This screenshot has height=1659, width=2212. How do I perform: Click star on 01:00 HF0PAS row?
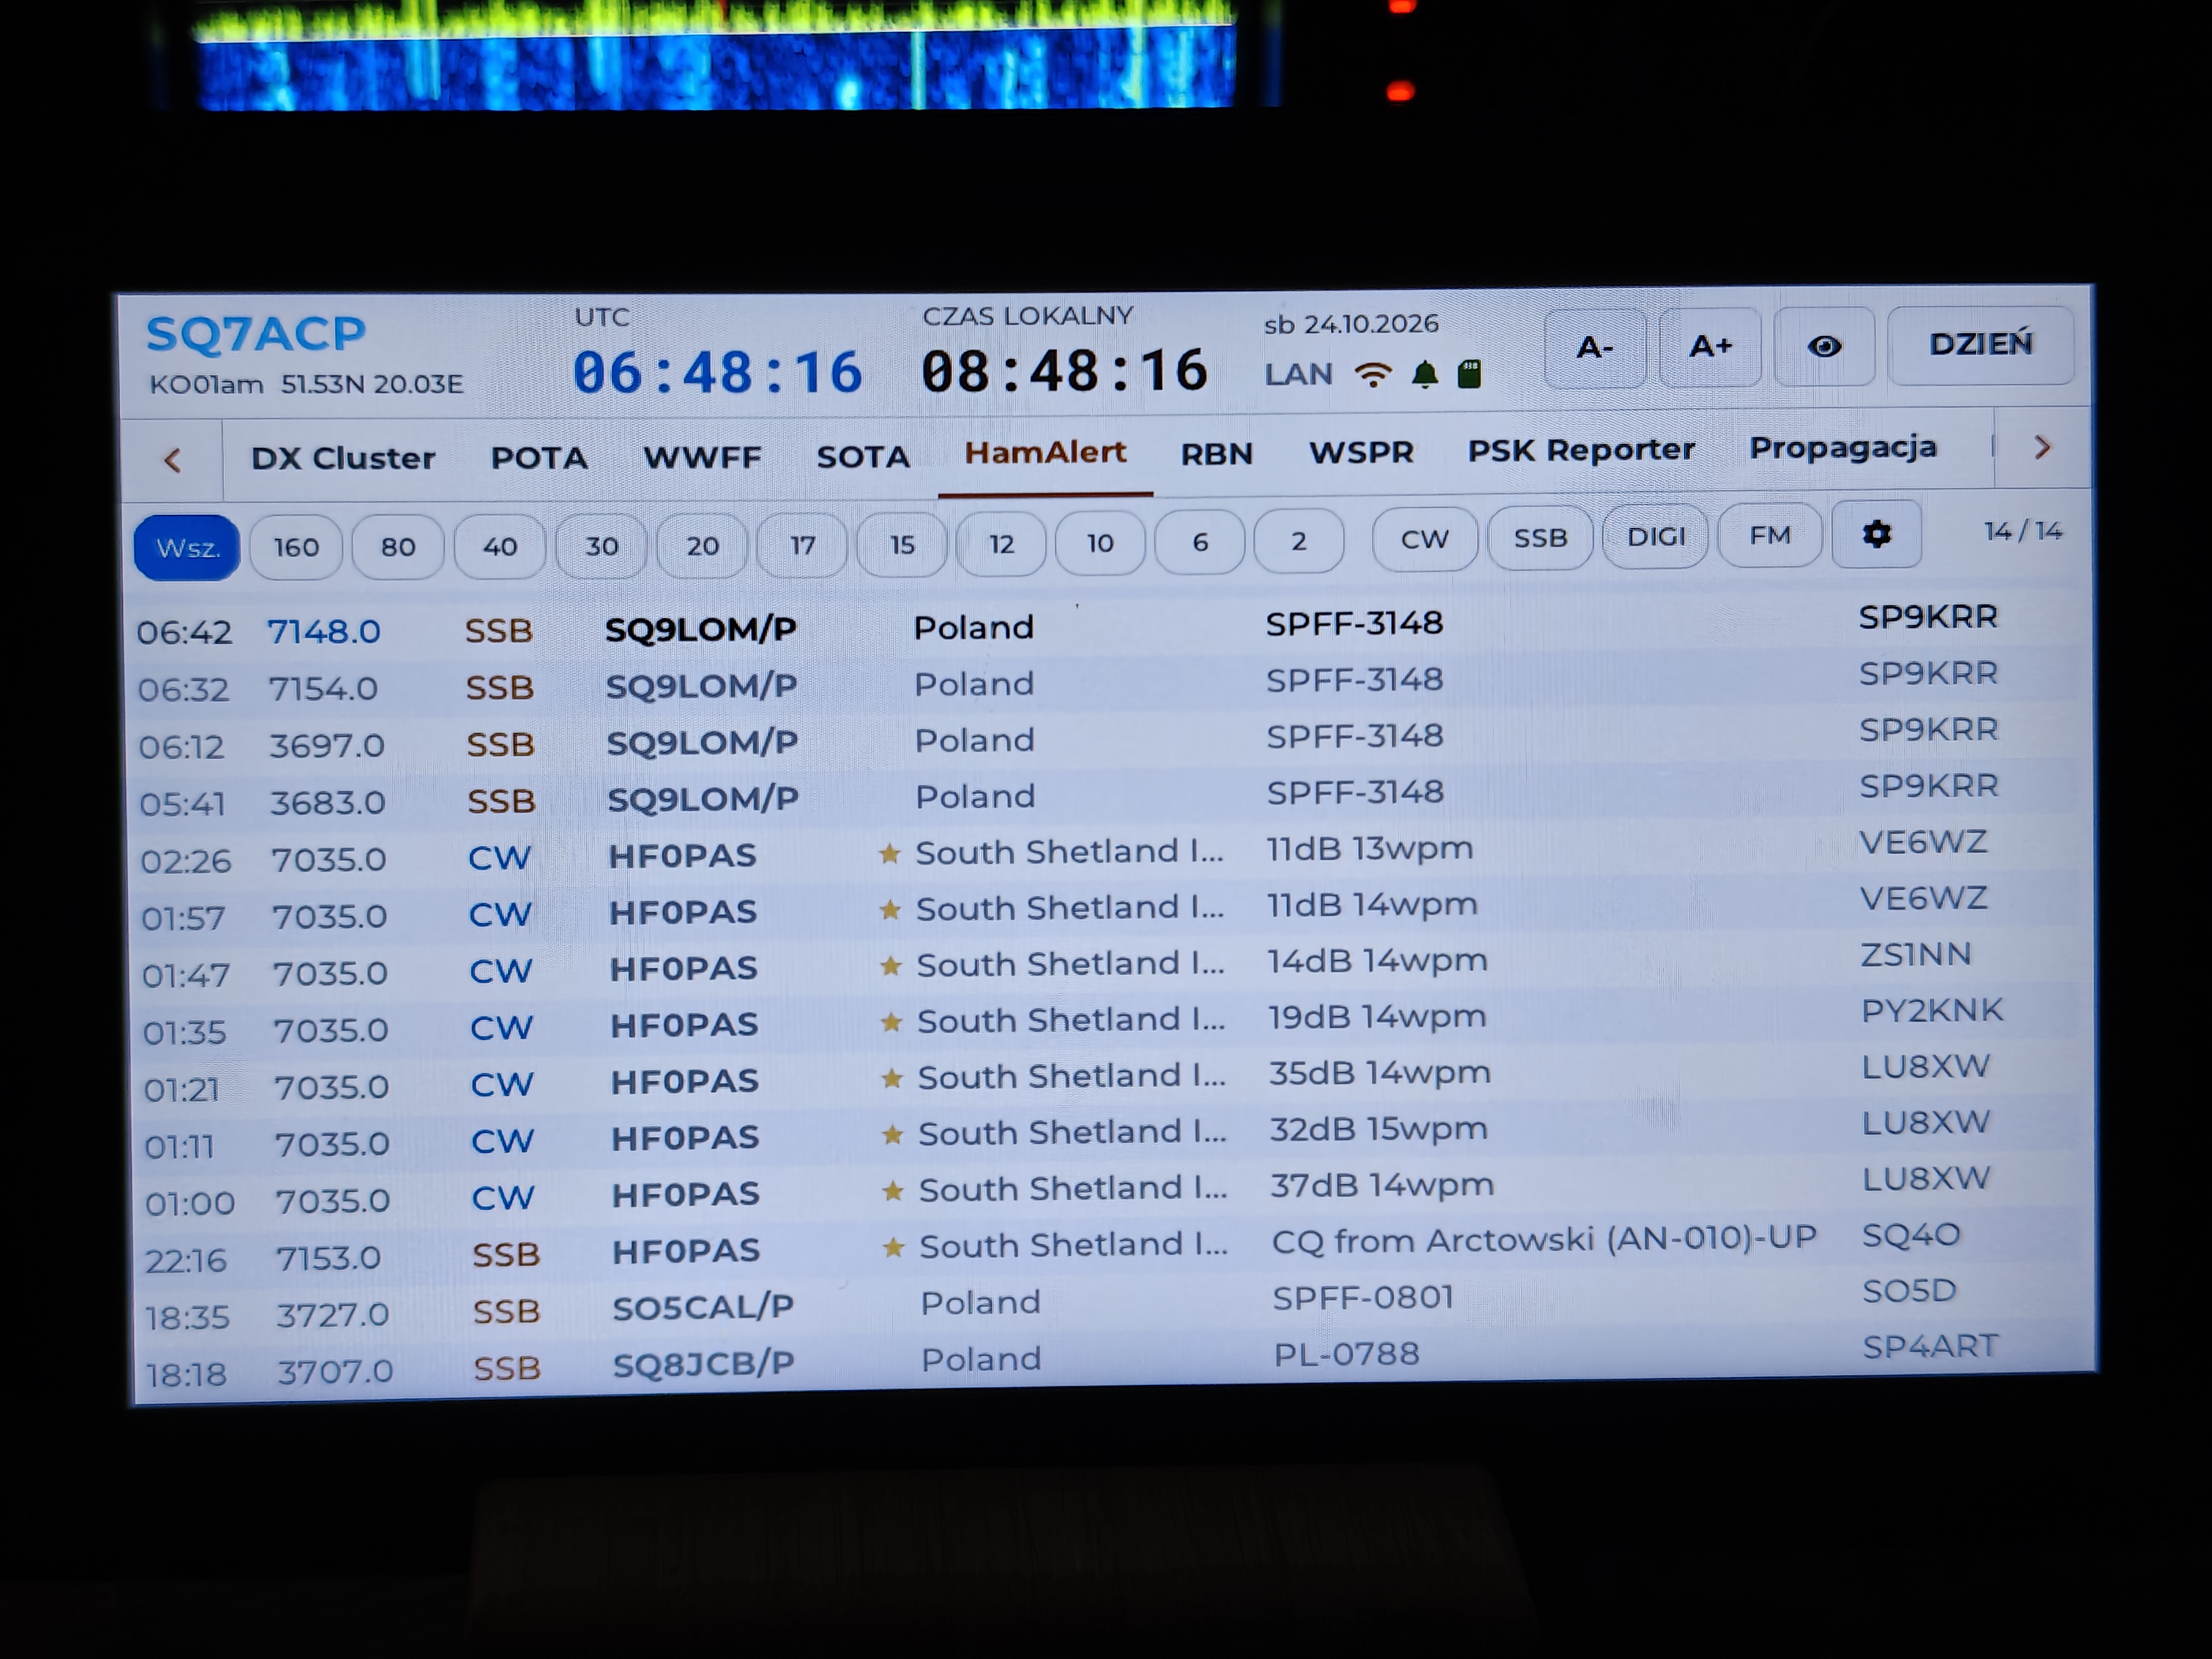pyautogui.click(x=892, y=1190)
